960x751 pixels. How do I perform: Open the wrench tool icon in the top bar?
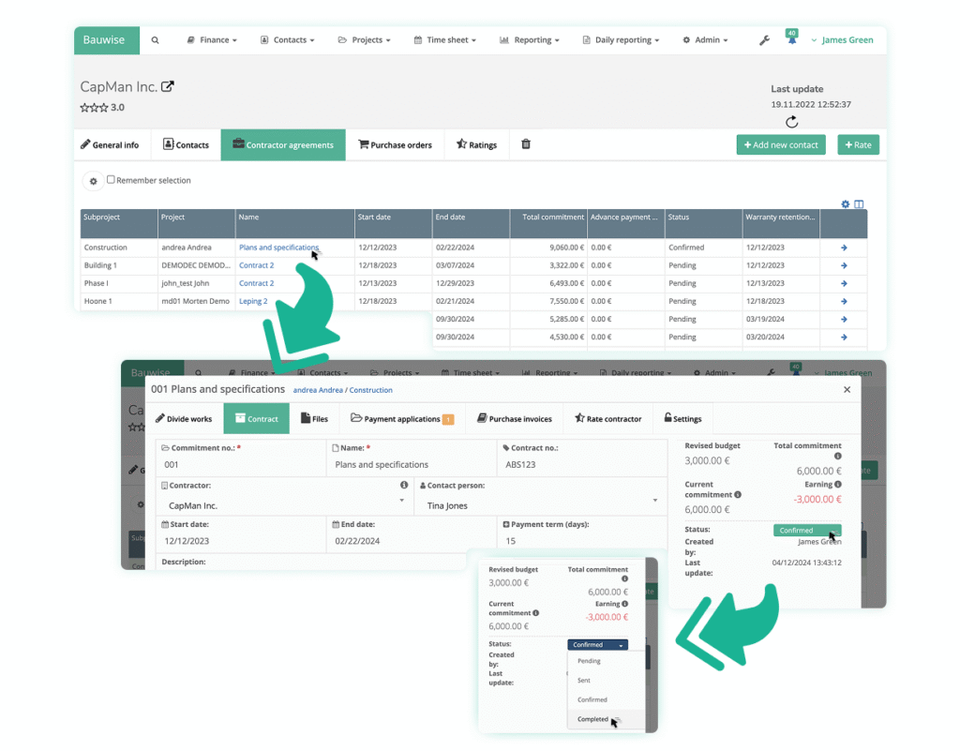click(763, 39)
